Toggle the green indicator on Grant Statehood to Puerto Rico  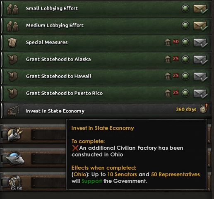[x=185, y=93]
